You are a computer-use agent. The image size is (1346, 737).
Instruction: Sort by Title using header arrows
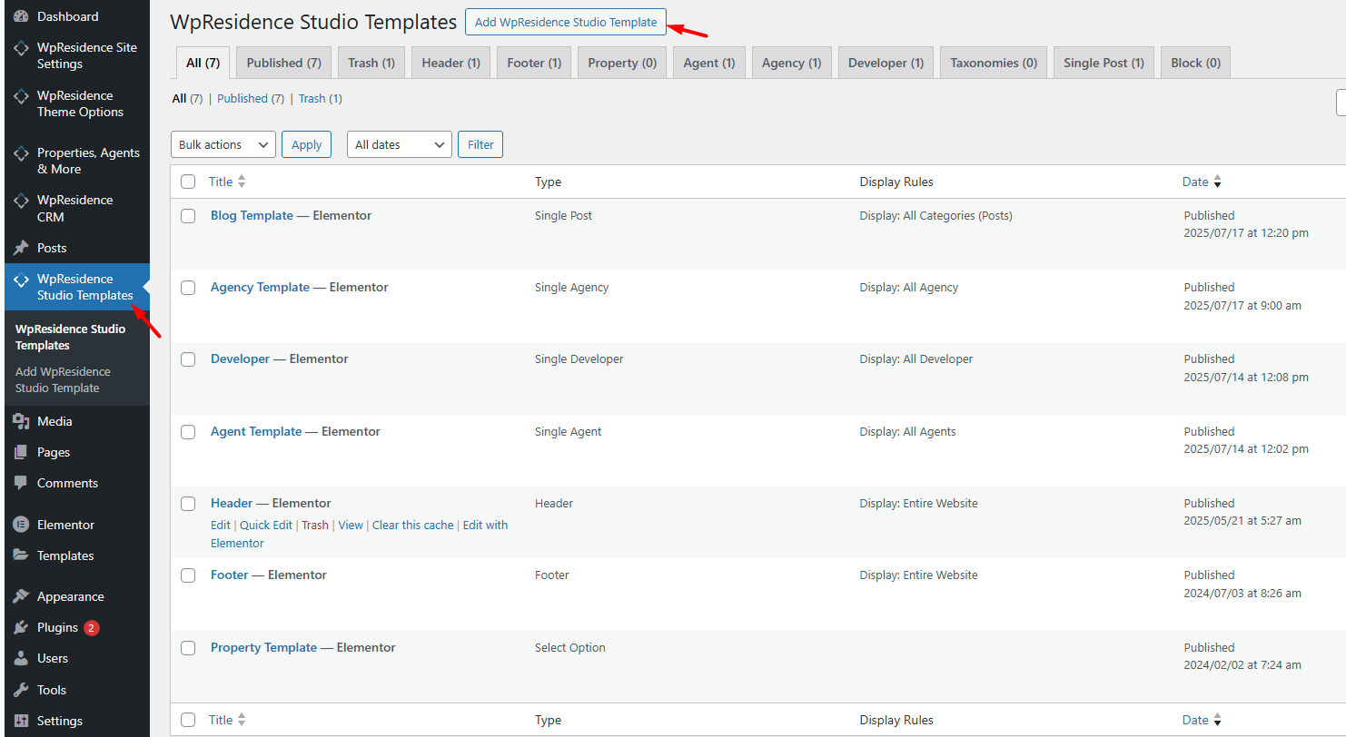pyautogui.click(x=242, y=182)
